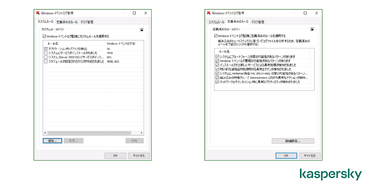369x184 pixels.
Task: Open the タスク管理 tab in the left window
Action: (87, 22)
